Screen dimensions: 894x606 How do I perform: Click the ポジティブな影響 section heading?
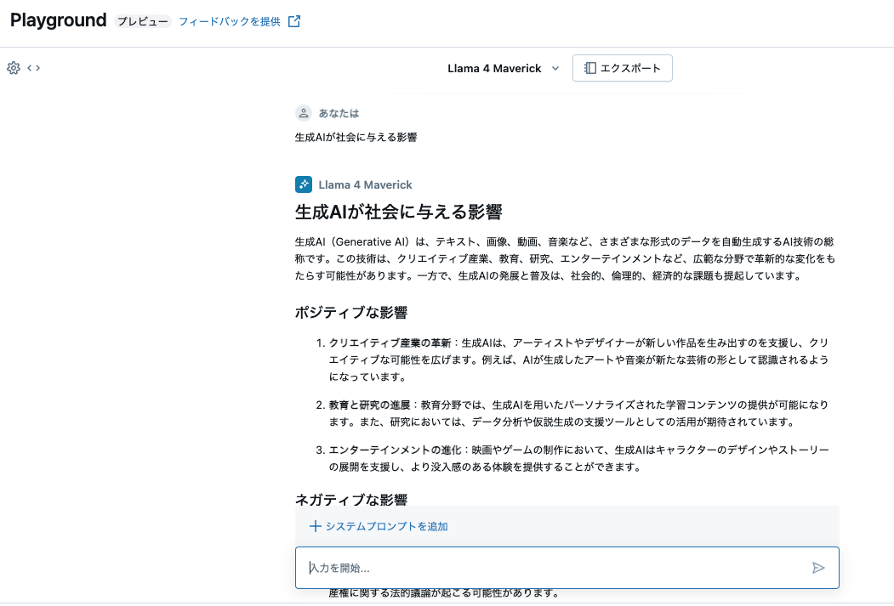(x=351, y=312)
